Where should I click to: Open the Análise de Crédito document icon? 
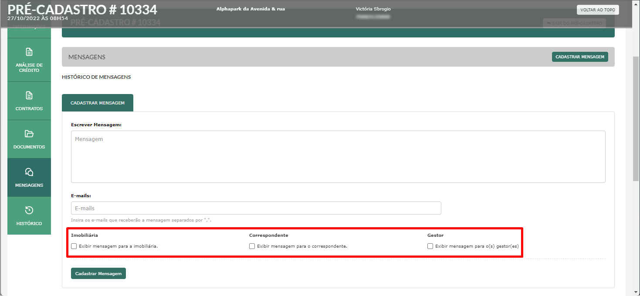[x=29, y=52]
